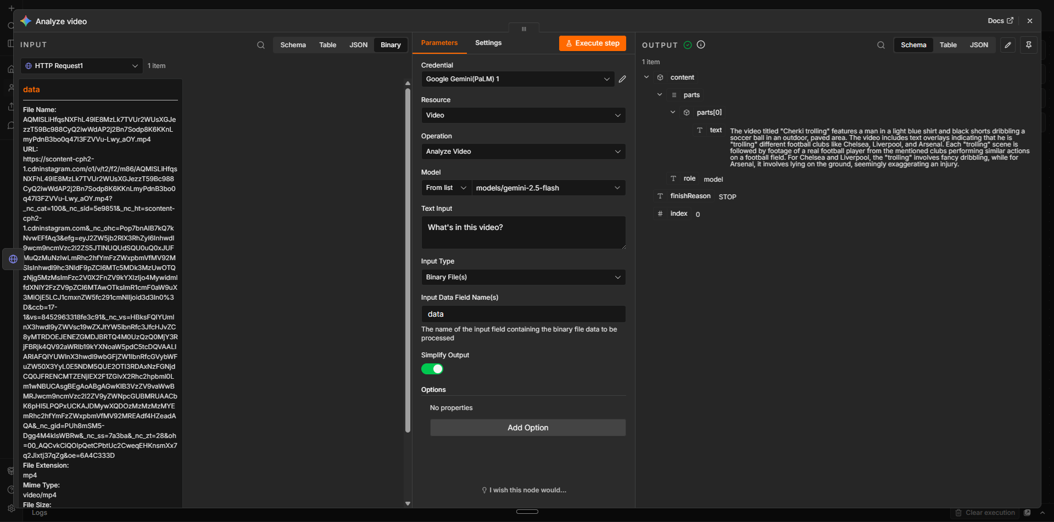1054x522 pixels.
Task: Click the input panel search icon
Action: tap(261, 45)
